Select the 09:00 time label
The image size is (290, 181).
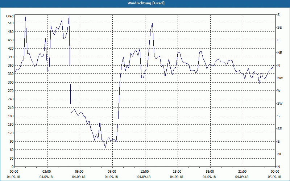pos(112,172)
